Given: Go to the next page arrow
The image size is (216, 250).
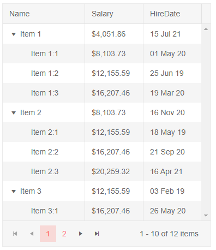Looking at the screenshot, I should click(x=80, y=234).
